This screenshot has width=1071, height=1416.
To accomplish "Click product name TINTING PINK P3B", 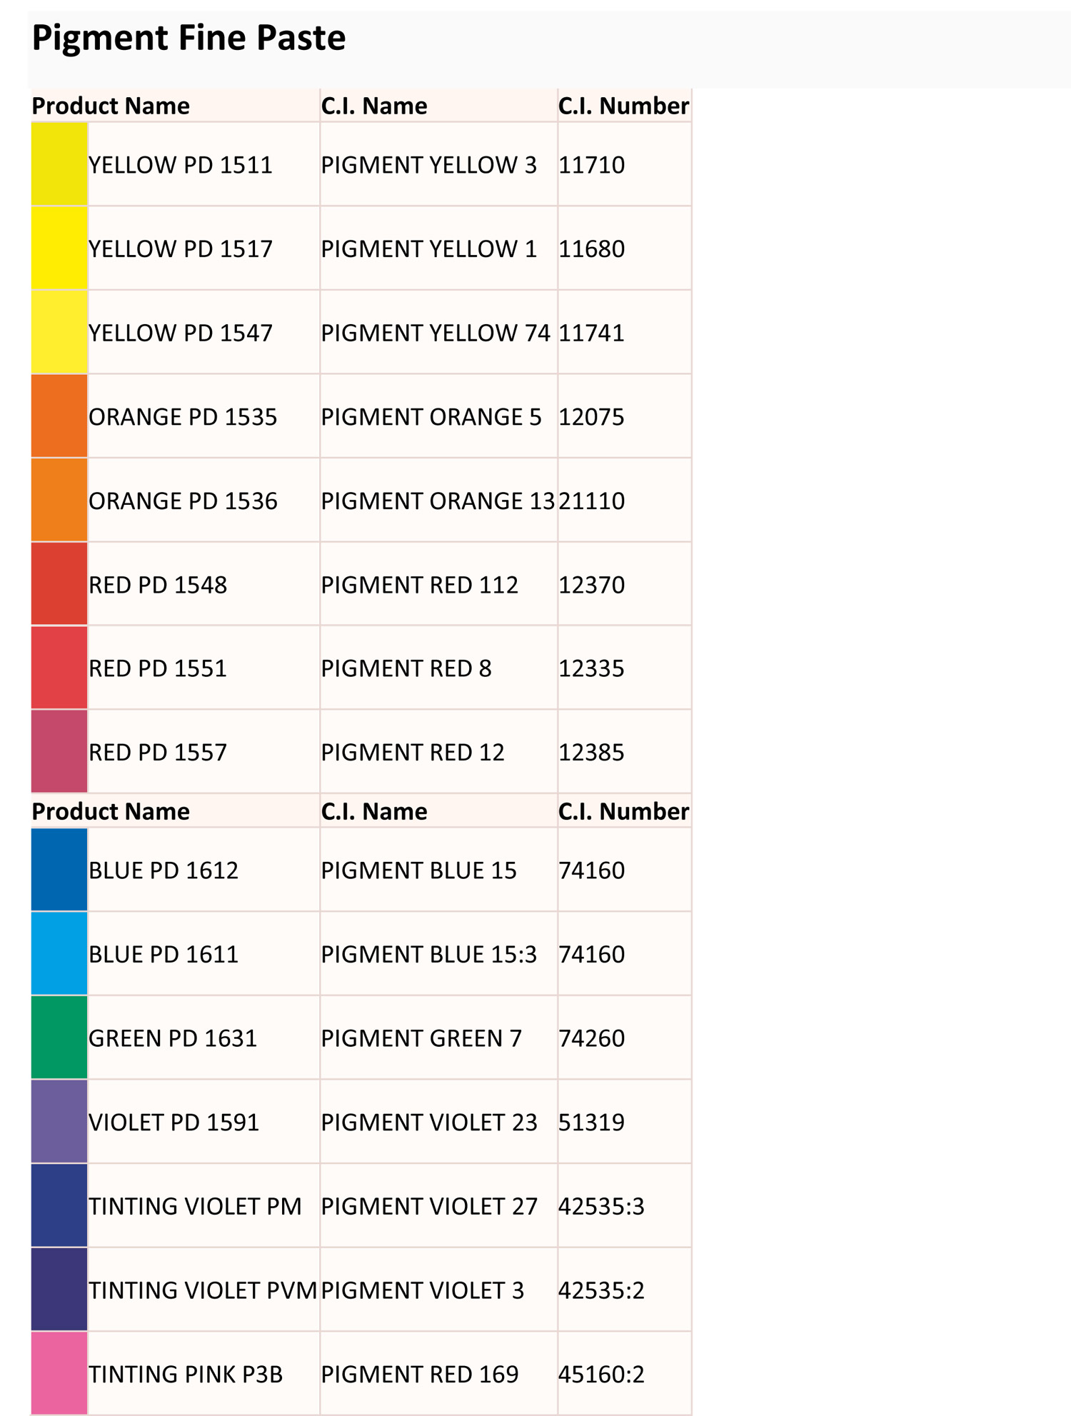I will (x=186, y=1374).
